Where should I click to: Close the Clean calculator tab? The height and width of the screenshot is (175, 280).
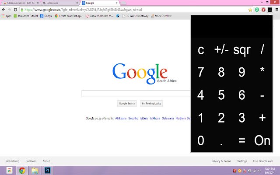(x=38, y=3)
